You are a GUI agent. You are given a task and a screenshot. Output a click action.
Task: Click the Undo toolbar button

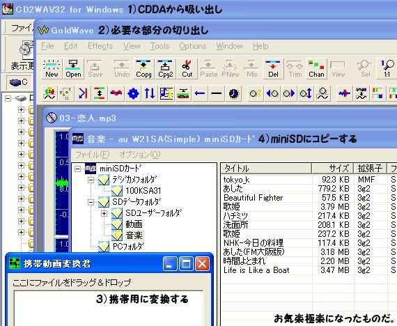pos(122,69)
